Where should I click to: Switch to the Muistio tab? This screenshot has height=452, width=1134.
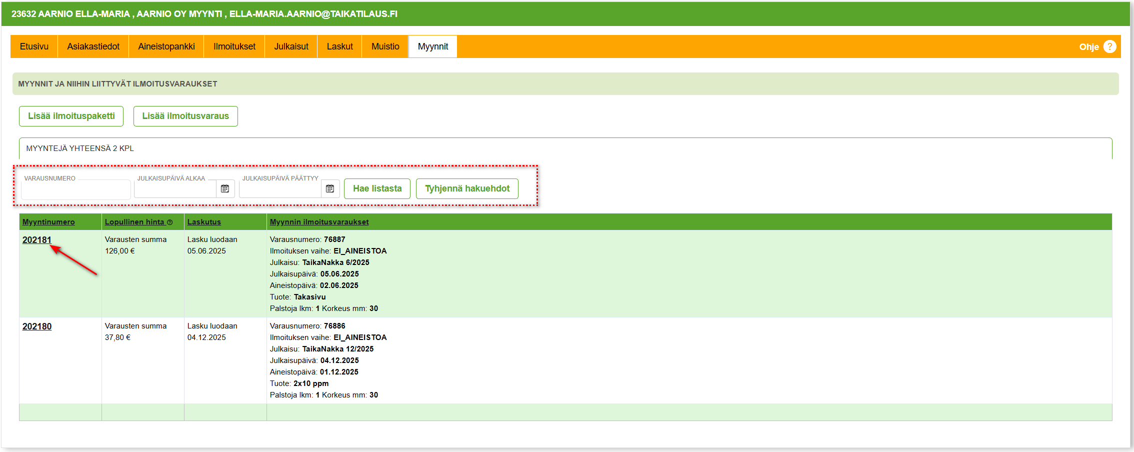coord(385,46)
